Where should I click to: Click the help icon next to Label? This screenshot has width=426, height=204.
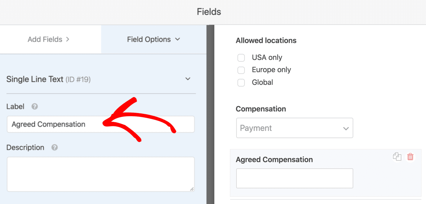(x=34, y=107)
